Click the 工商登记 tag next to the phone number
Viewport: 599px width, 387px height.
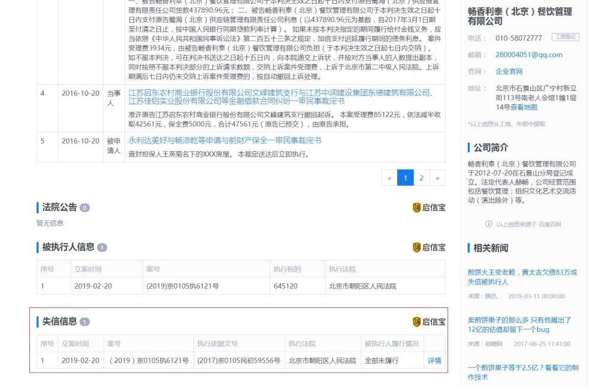[x=565, y=37]
